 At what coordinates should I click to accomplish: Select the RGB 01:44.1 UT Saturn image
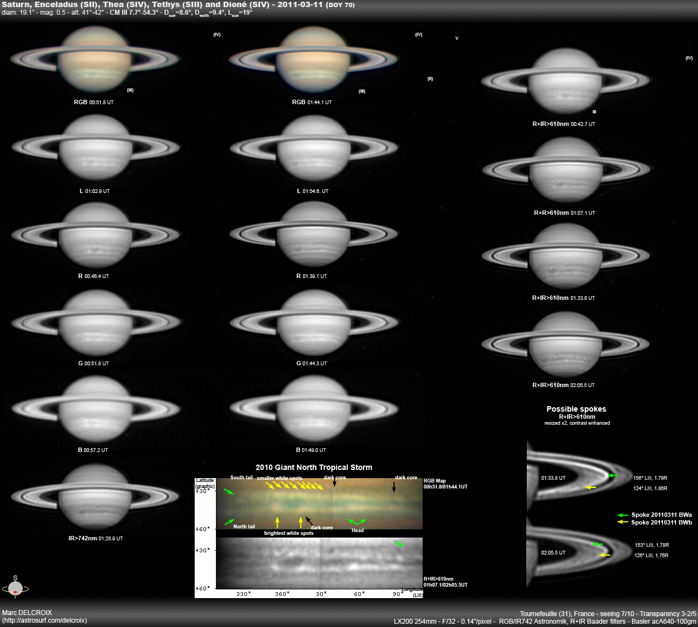(x=313, y=59)
